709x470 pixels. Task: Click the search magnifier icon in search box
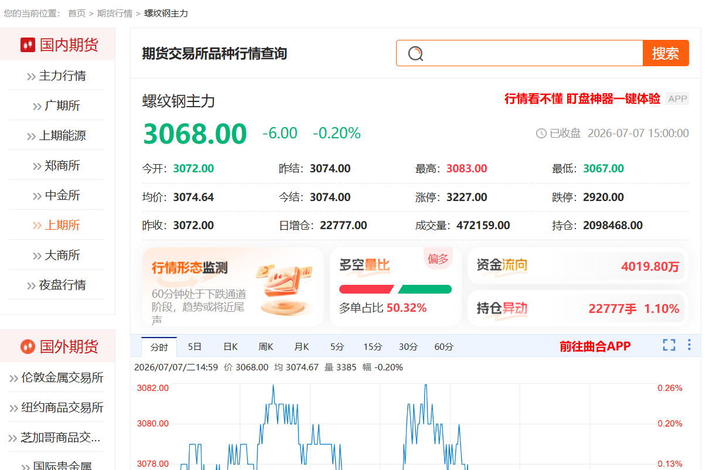click(x=415, y=53)
